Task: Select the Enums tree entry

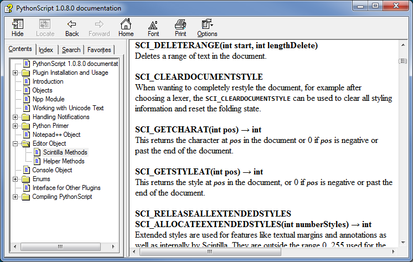Action: click(x=42, y=179)
